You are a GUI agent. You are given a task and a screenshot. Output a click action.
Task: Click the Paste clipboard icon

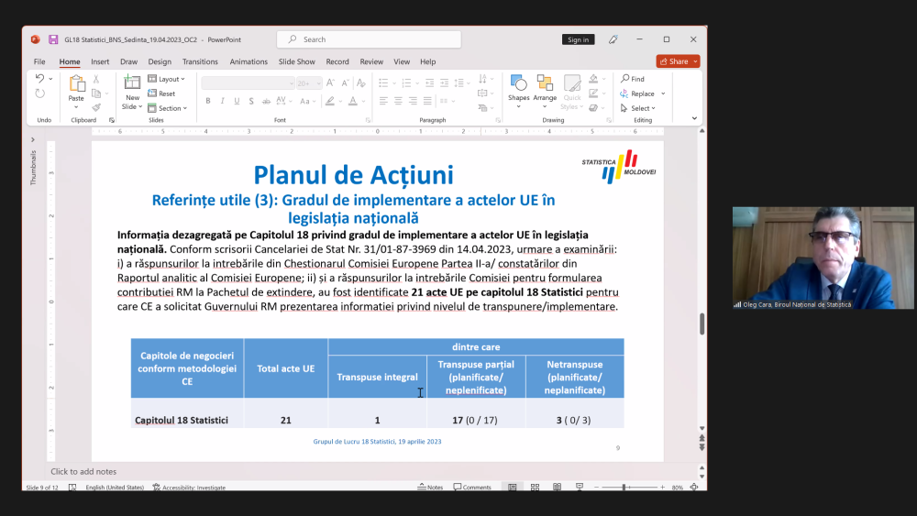pos(77,84)
